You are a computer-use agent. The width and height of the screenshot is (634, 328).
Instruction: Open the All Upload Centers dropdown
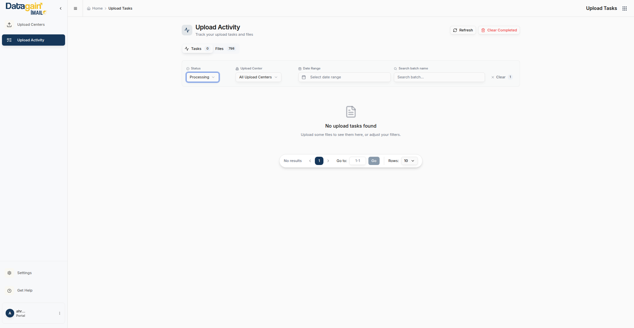pos(258,77)
